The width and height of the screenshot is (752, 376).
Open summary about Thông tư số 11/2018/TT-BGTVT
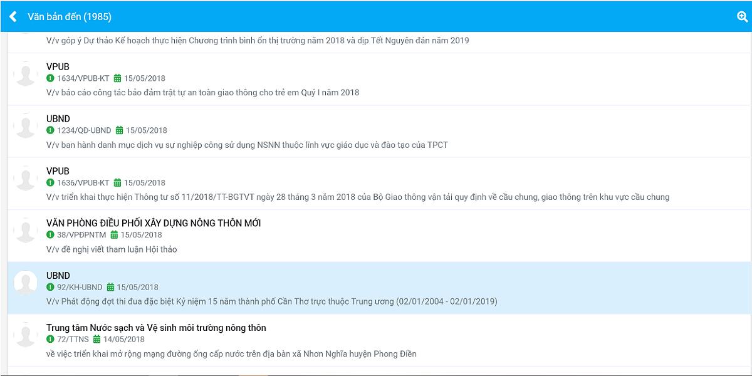(x=358, y=197)
